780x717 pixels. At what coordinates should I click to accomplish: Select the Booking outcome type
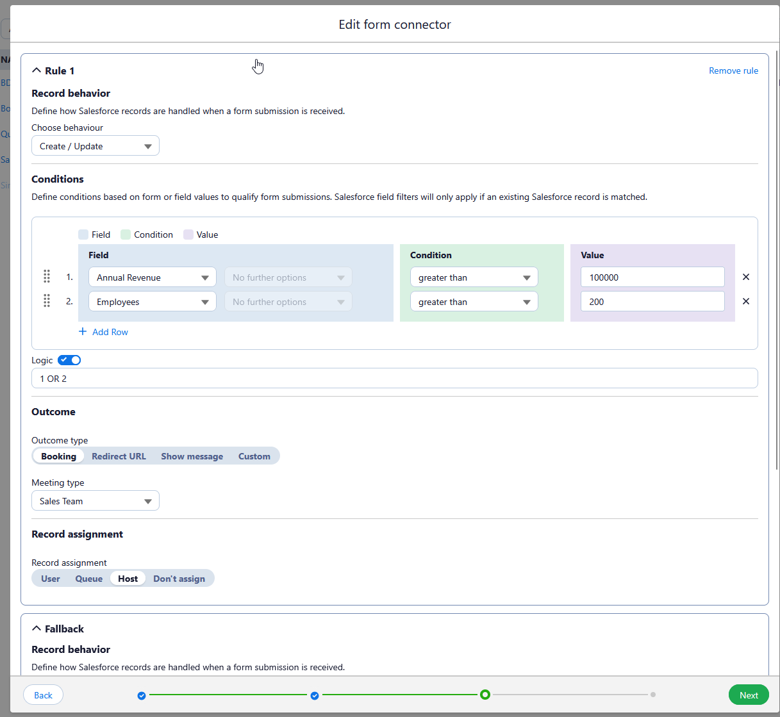pyautogui.click(x=58, y=456)
